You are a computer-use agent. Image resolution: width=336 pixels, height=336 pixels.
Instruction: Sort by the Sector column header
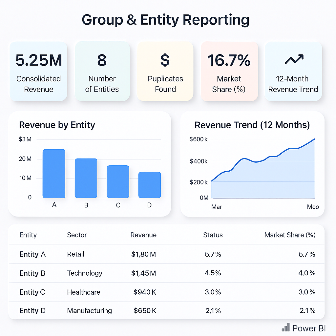point(77,235)
